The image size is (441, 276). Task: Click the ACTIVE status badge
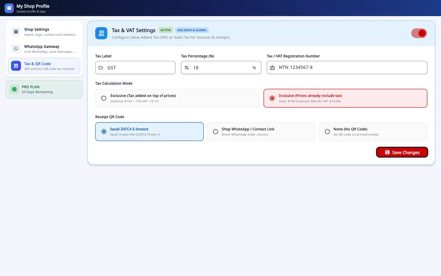[166, 30]
